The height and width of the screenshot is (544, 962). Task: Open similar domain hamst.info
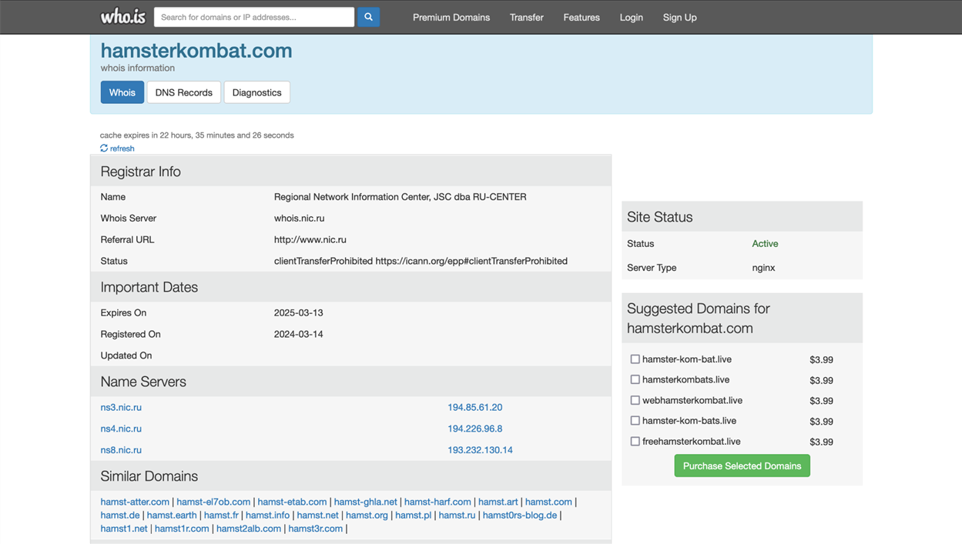click(x=267, y=516)
